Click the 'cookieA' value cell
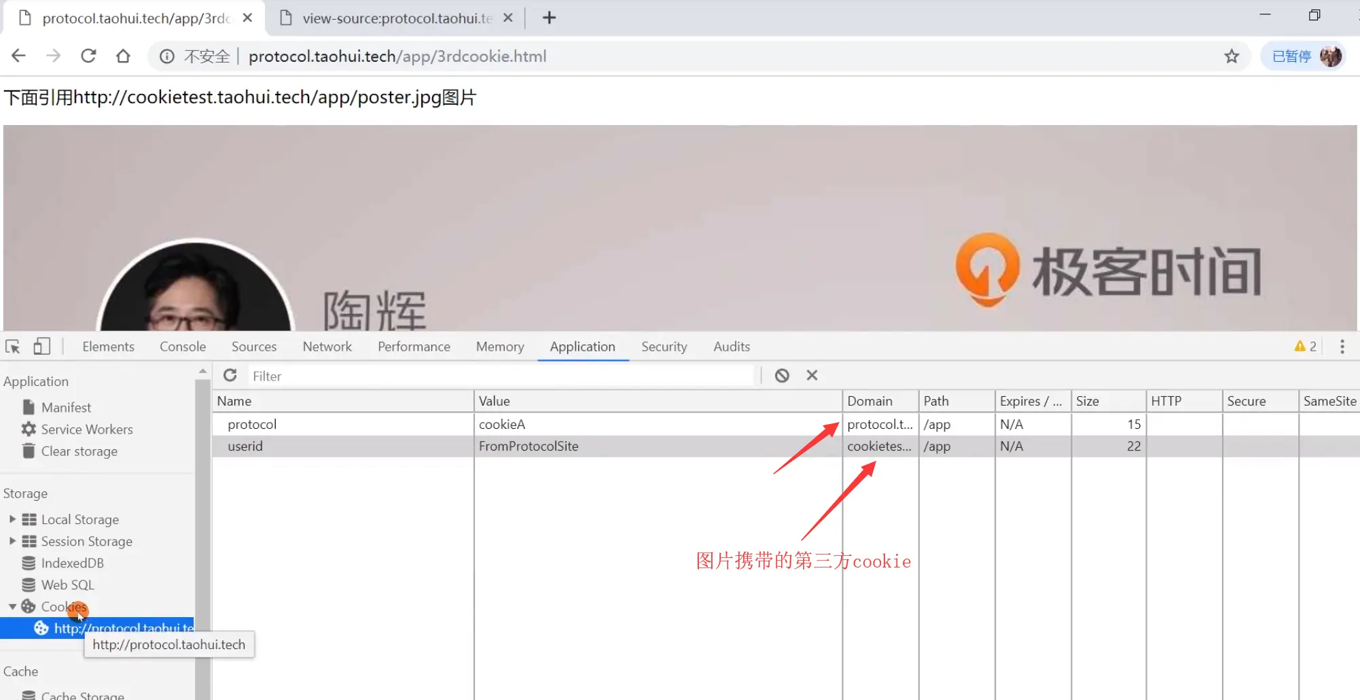Image resolution: width=1360 pixels, height=700 pixels. pyautogui.click(x=658, y=424)
